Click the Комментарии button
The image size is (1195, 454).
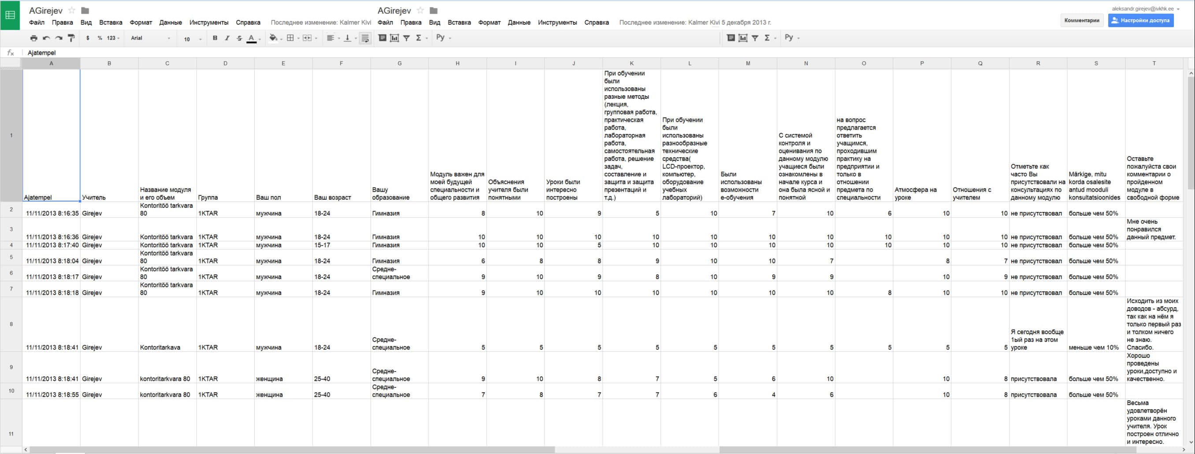pos(1081,20)
